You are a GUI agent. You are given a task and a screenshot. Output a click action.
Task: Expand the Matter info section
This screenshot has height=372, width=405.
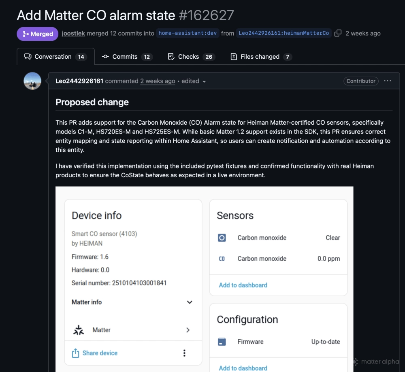[x=189, y=302]
